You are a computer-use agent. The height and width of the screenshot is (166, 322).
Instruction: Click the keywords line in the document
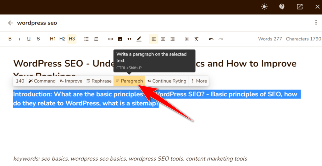pyautogui.click(x=130, y=159)
